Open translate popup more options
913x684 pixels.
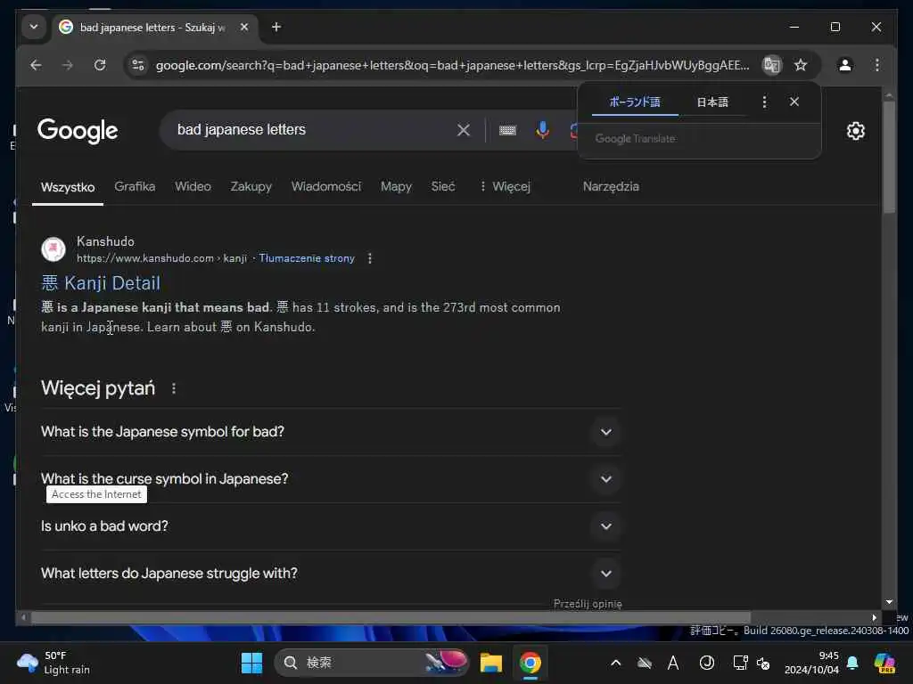(x=764, y=102)
